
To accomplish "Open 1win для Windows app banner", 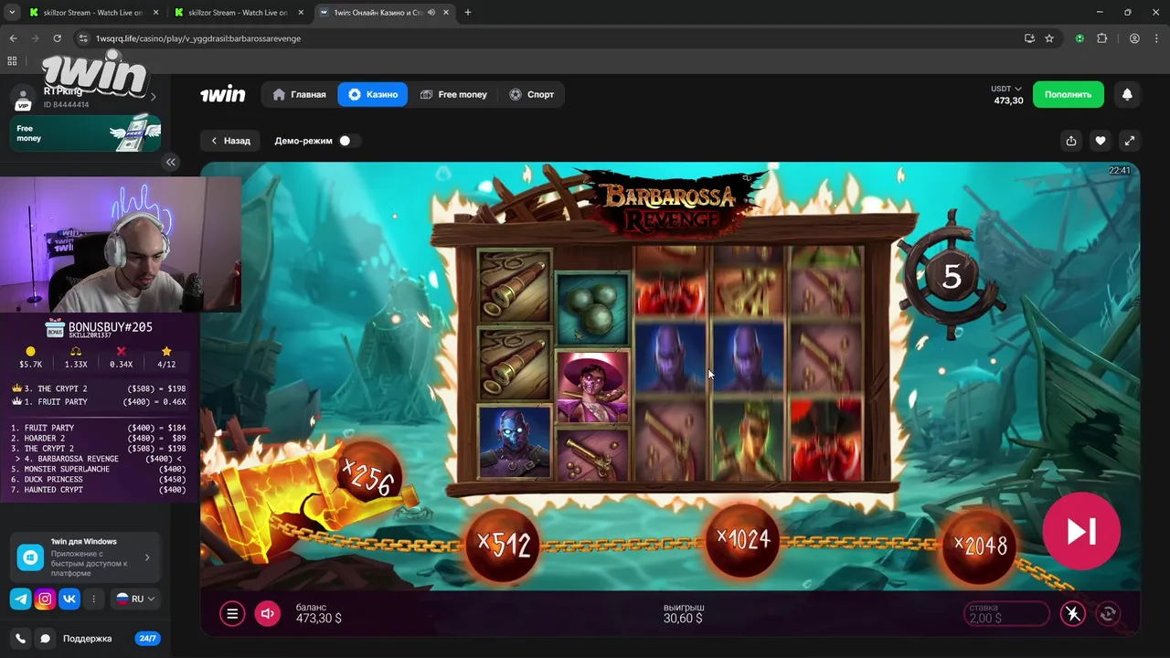I will (x=85, y=557).
